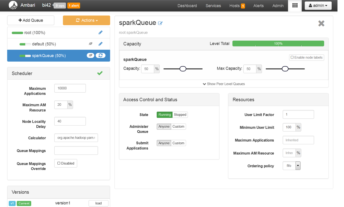Click the Scheduler green checkmark icon
The image size is (344, 207).
(x=100, y=73)
